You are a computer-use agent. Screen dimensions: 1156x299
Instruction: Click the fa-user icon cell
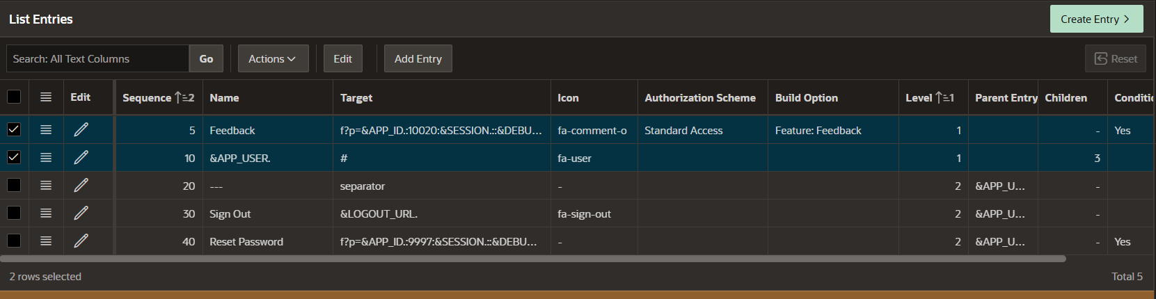click(x=594, y=158)
